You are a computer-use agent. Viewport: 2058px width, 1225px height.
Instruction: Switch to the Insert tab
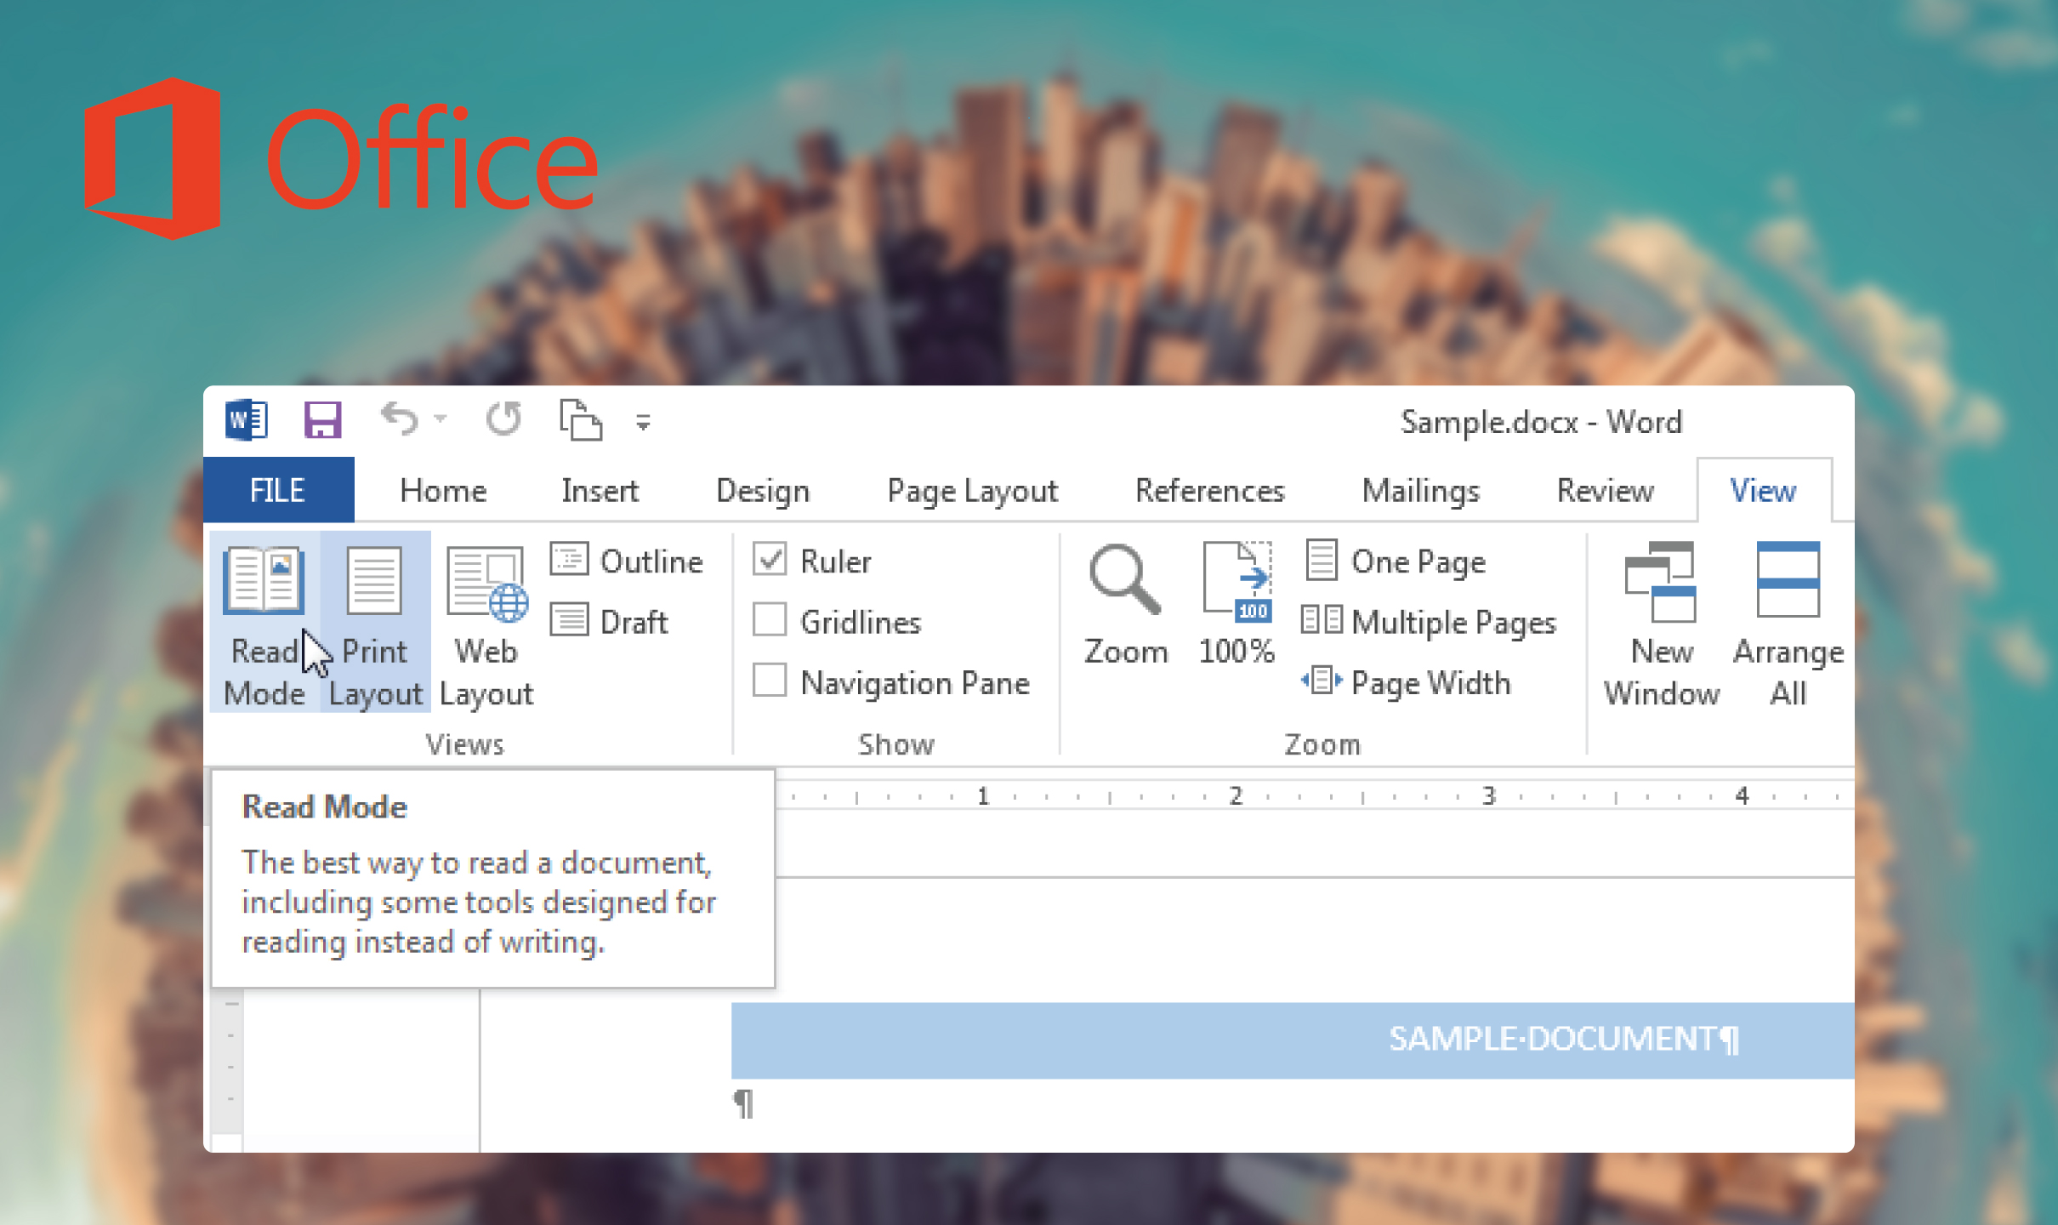pos(600,491)
